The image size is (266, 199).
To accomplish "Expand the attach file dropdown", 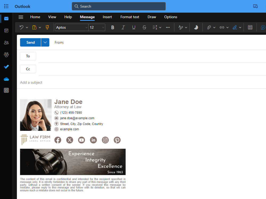I will [x=214, y=27].
